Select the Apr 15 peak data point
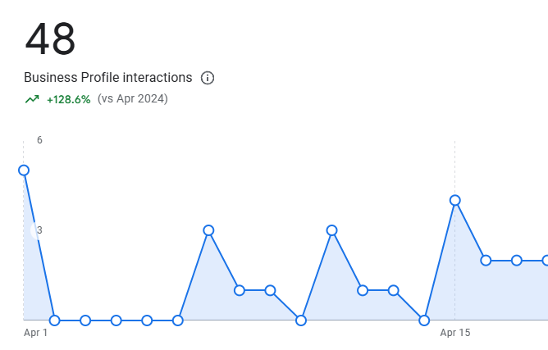This screenshot has height=350, width=548. point(455,201)
